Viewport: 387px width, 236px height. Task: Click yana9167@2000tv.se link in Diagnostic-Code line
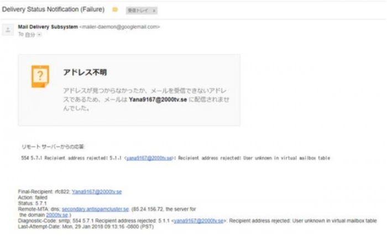[198, 220]
